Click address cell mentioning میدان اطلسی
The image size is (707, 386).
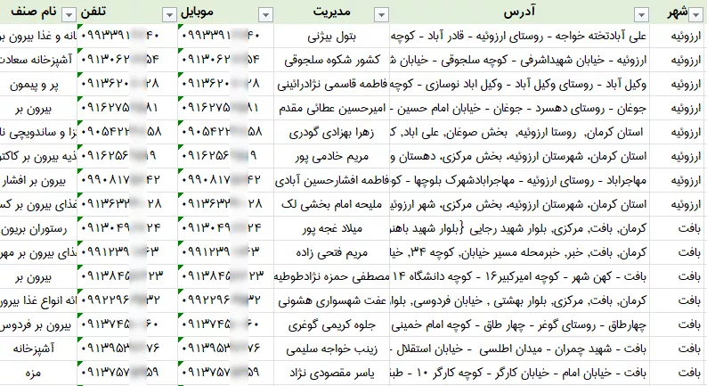[x=519, y=349]
